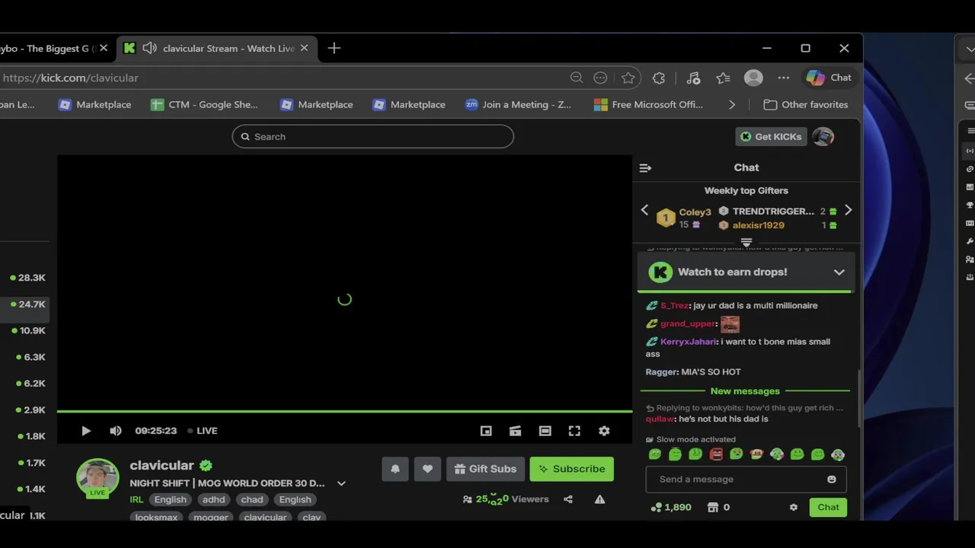975x548 pixels.
Task: Report stream using warning triangle icon
Action: tap(600, 499)
